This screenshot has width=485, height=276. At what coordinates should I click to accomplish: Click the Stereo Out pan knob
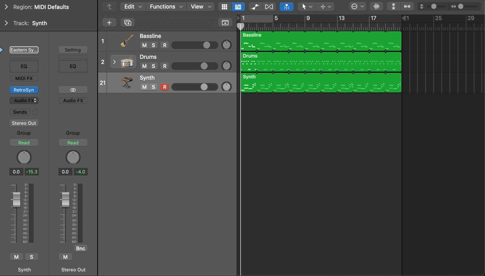pyautogui.click(x=73, y=157)
